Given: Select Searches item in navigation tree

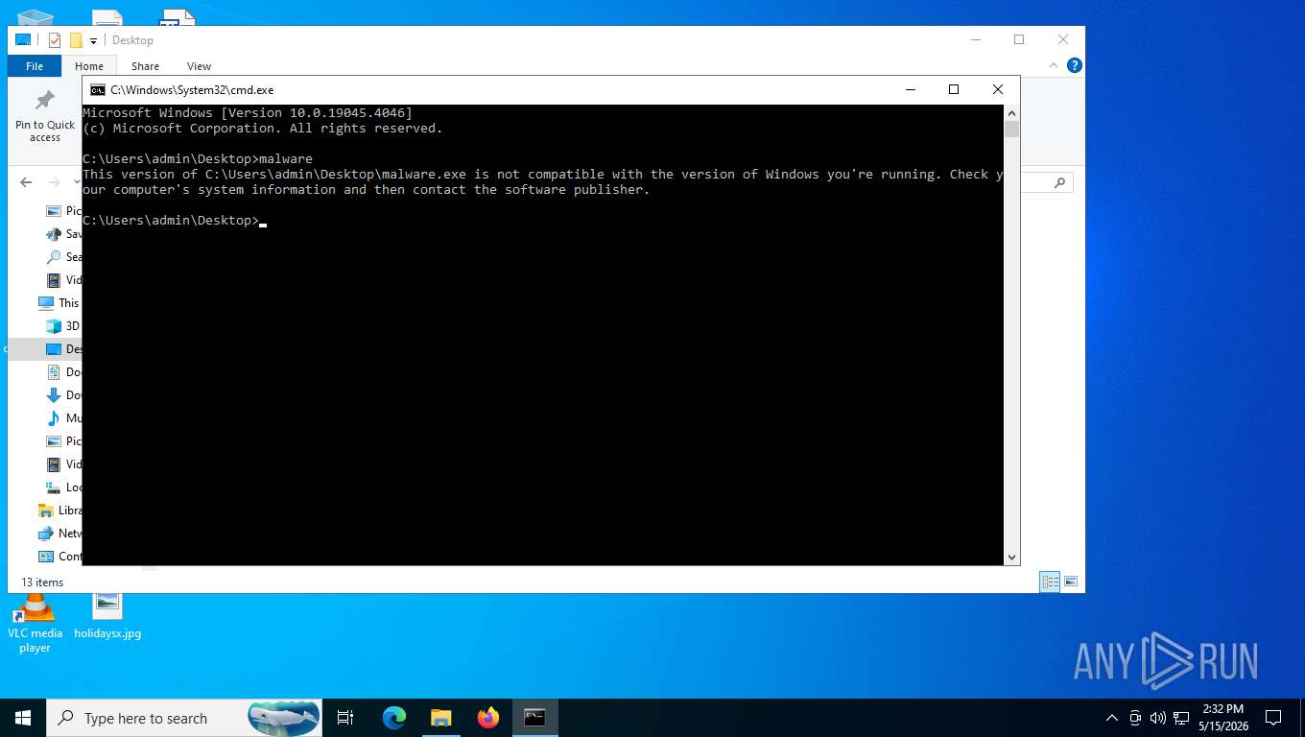Looking at the screenshot, I should coord(63,257).
